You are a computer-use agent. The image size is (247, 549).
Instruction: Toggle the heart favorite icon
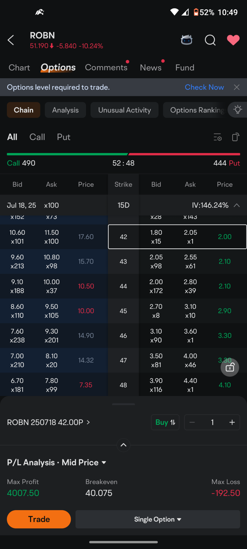pos(233,40)
